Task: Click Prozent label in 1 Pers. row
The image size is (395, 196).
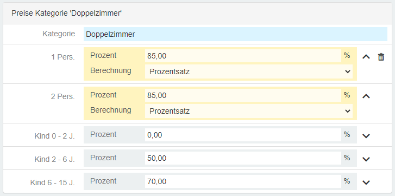Action: (x=103, y=55)
